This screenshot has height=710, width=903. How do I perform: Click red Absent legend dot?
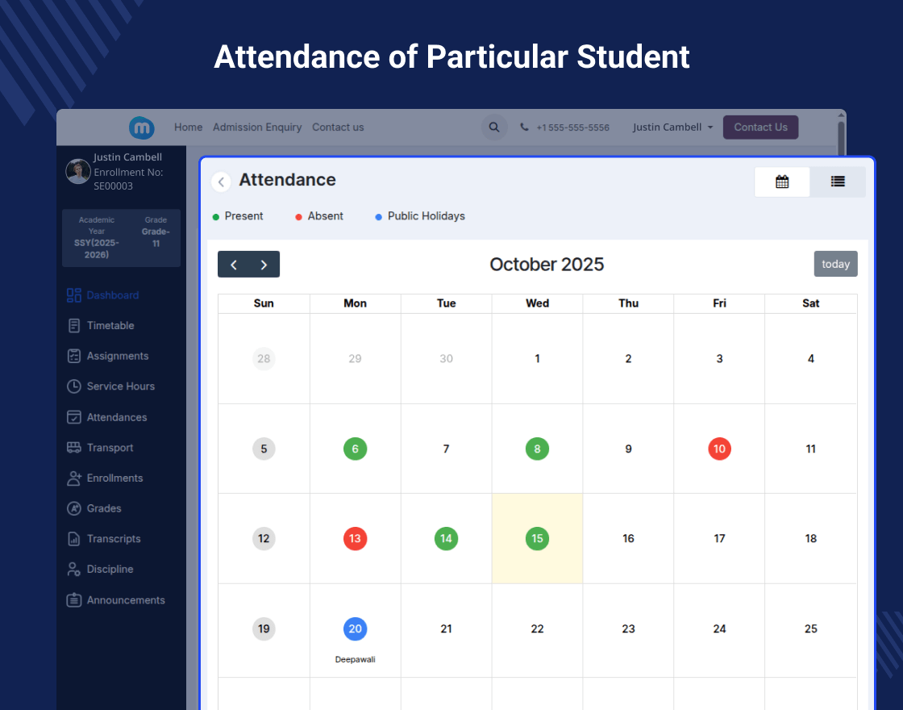click(x=298, y=217)
